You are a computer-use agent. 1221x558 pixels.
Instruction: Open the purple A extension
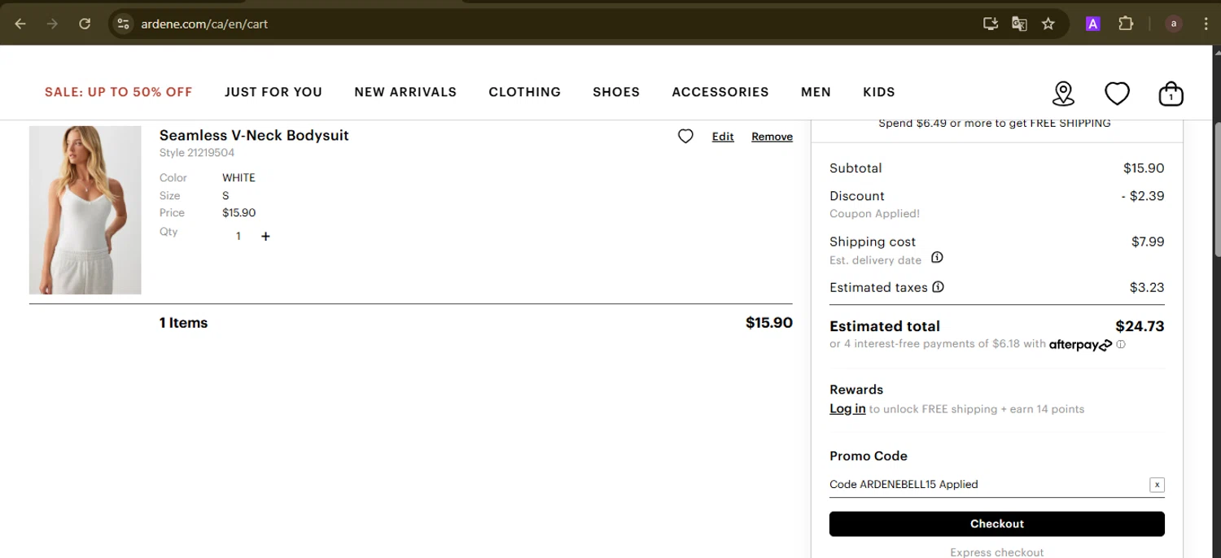coord(1093,24)
